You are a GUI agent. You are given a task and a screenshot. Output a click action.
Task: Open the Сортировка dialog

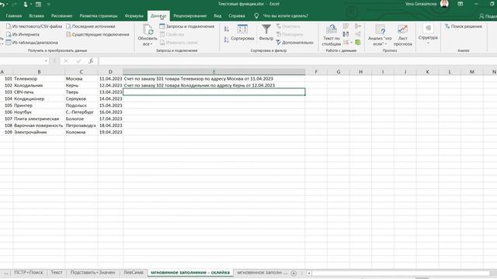(x=242, y=33)
